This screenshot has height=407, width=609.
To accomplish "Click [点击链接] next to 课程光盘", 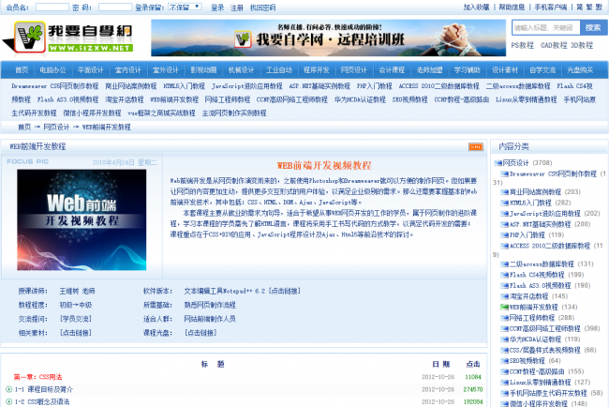I will click(201, 333).
